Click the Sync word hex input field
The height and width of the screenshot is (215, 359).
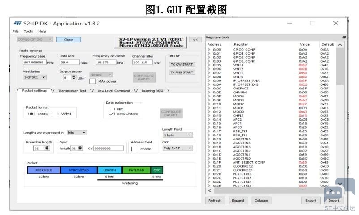(108, 148)
